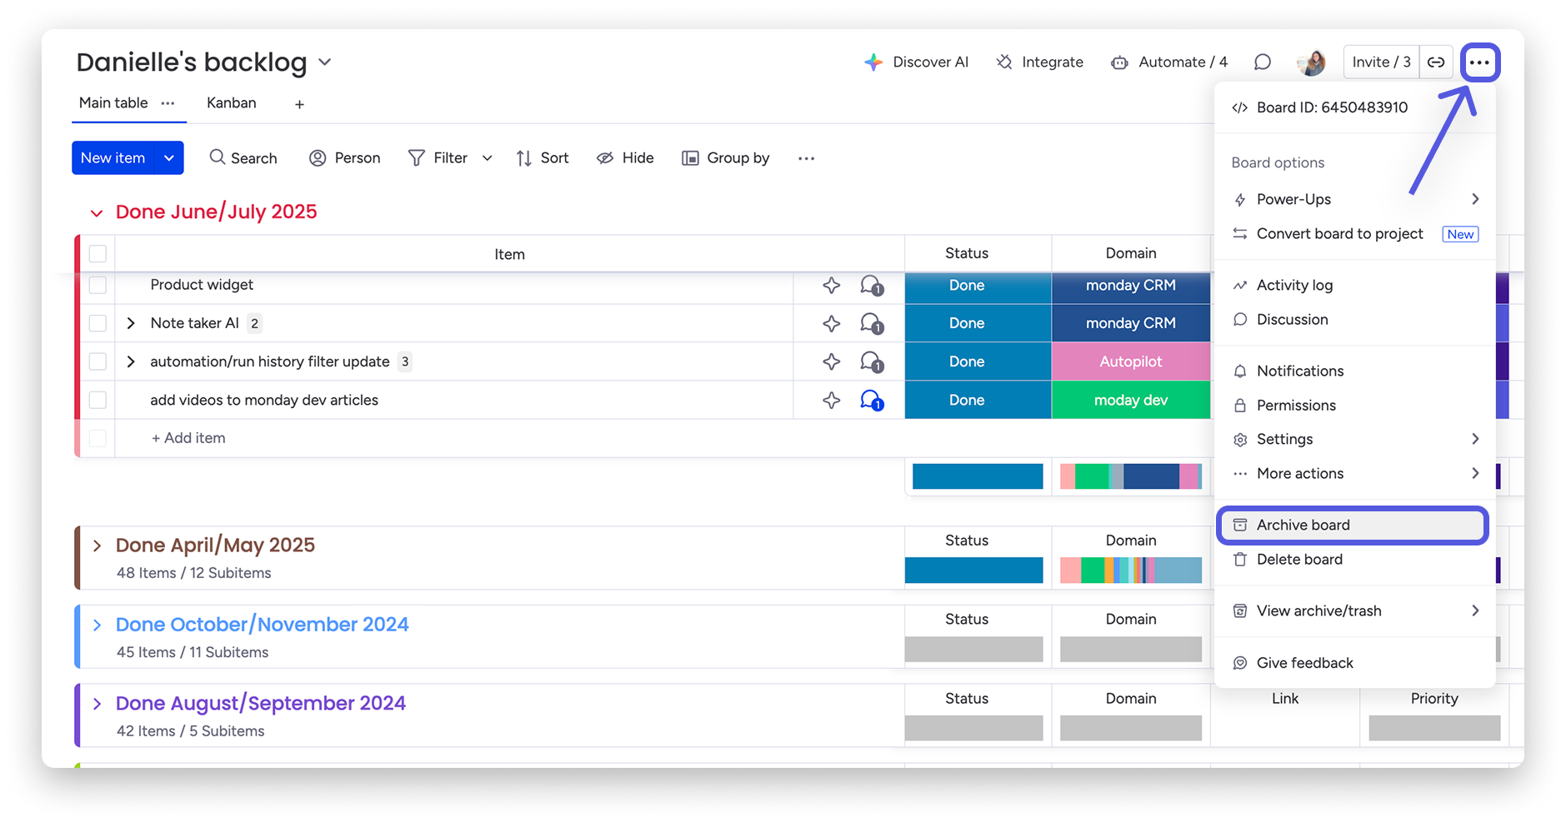Open Settings submenu

[x=1354, y=440]
